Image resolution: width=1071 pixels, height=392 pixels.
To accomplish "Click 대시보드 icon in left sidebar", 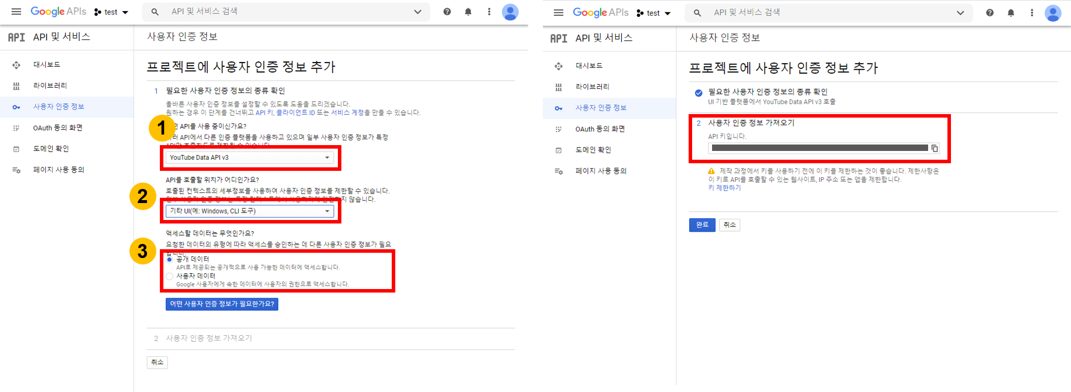I will 16,65.
